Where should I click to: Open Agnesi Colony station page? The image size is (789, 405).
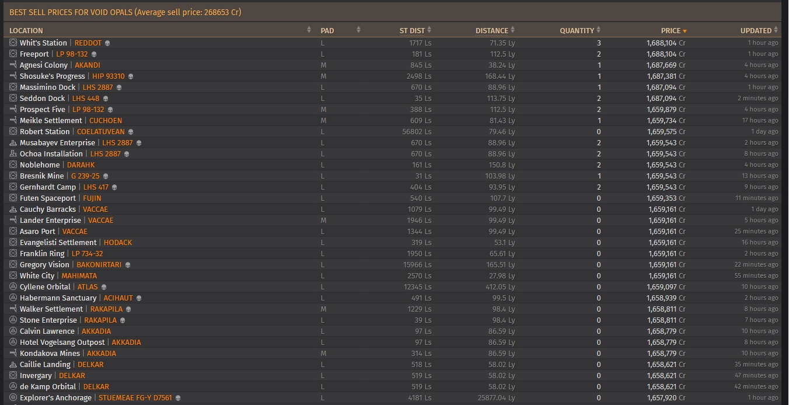44,65
